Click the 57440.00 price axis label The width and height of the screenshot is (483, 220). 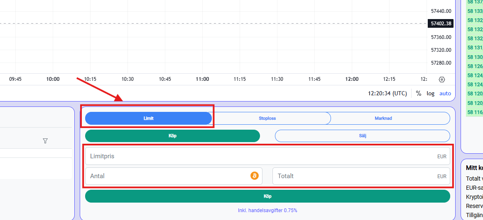441,11
